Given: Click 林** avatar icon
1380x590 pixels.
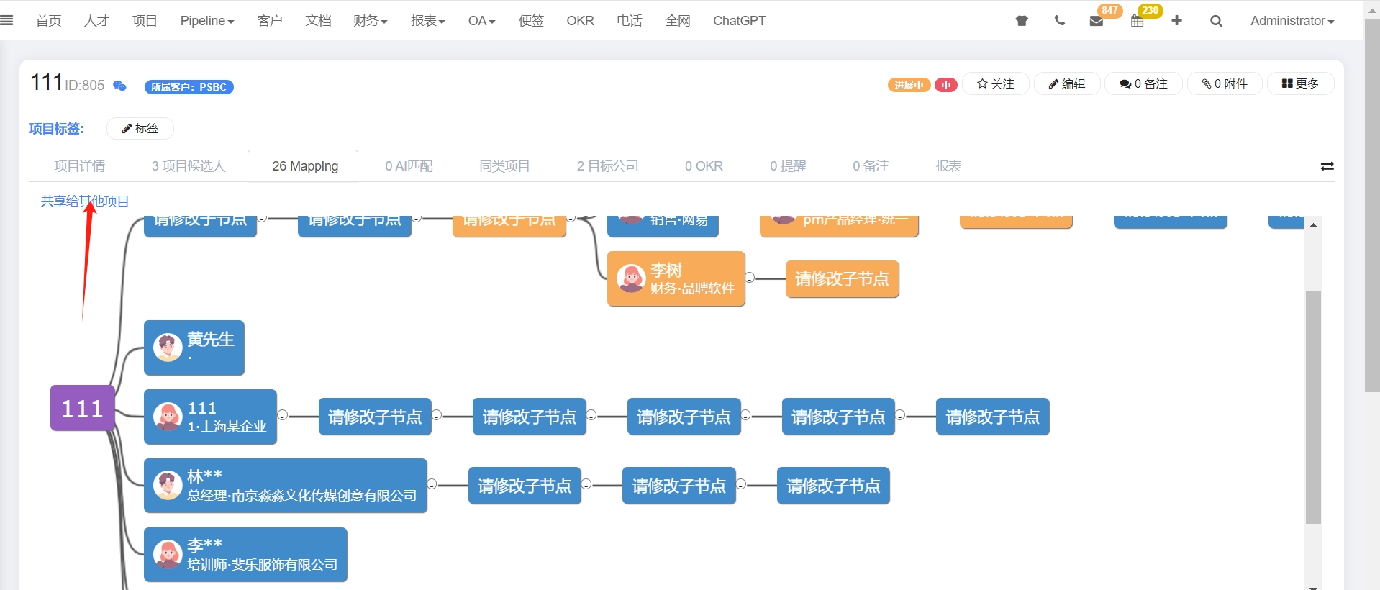Looking at the screenshot, I should pos(168,486).
